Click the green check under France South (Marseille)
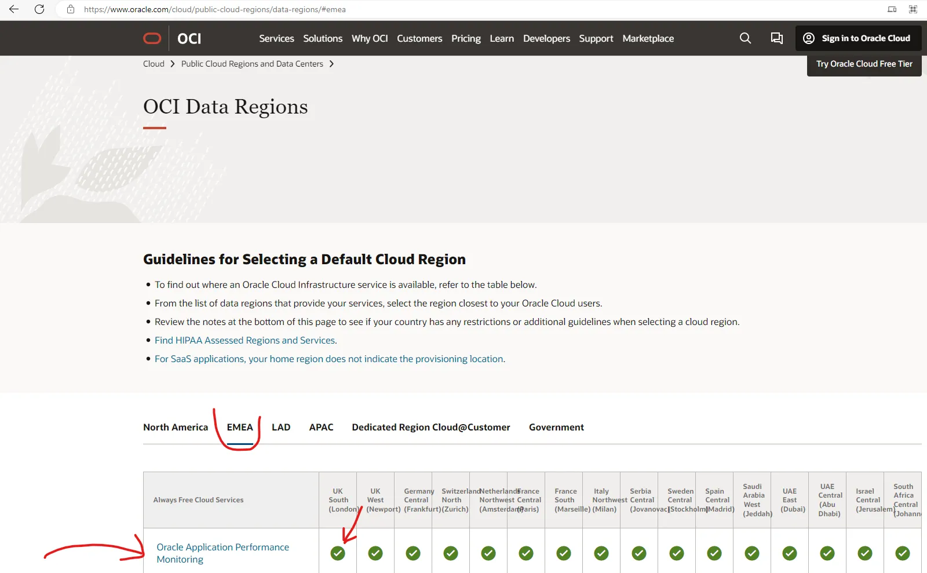The image size is (927, 573). [564, 553]
